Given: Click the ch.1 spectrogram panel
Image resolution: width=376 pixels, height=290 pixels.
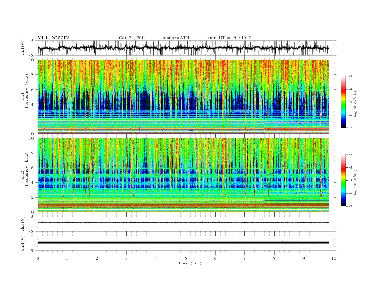Looking at the screenshot, I should pyautogui.click(x=183, y=97).
